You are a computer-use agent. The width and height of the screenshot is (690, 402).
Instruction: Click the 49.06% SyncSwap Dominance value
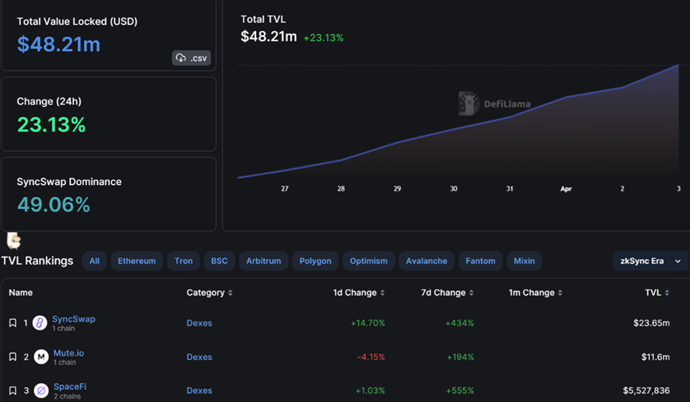[x=53, y=204]
